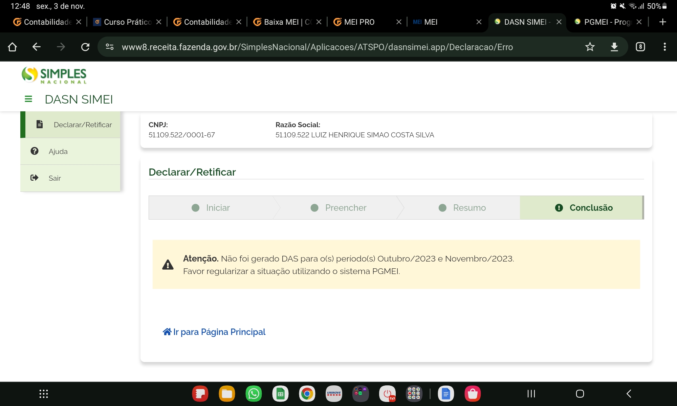677x406 pixels.
Task: Click the address bar URL field
Action: pyautogui.click(x=317, y=47)
